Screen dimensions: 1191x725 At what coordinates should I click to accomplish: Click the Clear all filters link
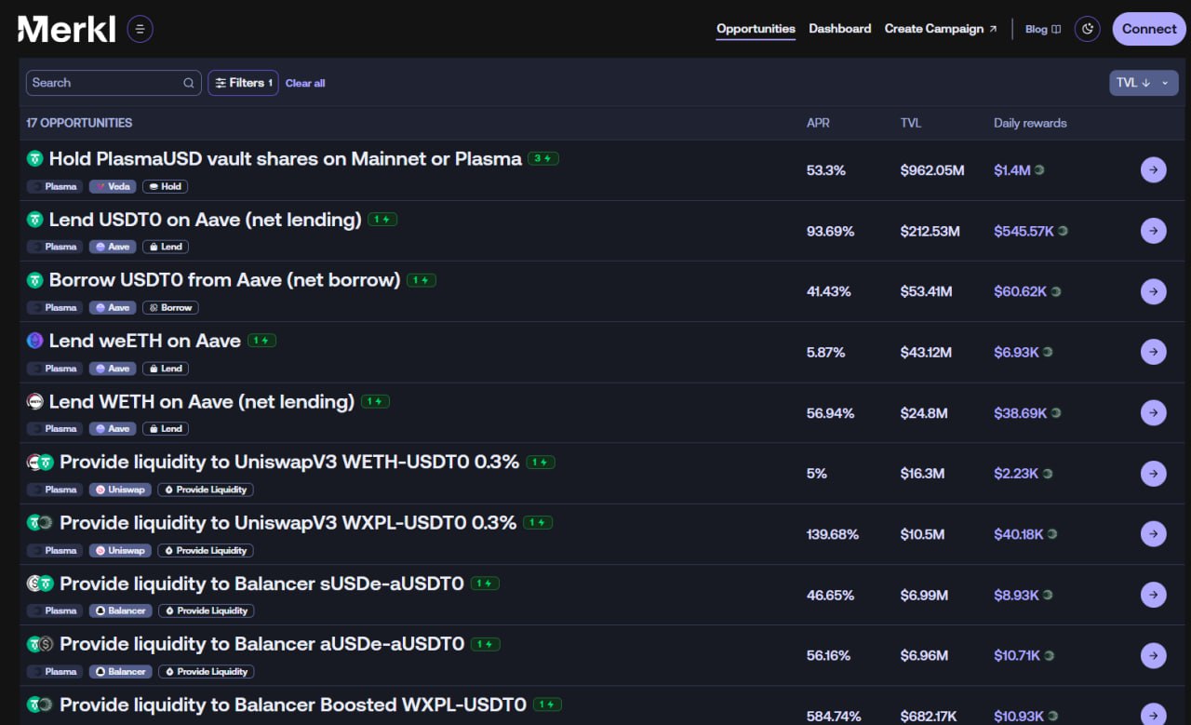tap(305, 84)
